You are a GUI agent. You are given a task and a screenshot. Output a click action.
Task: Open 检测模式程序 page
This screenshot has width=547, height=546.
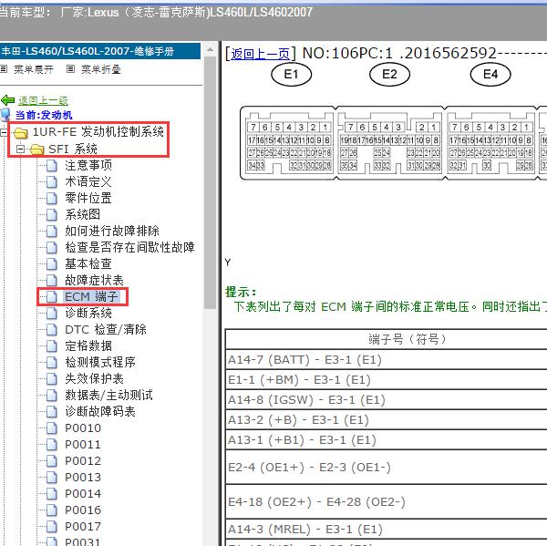(100, 362)
